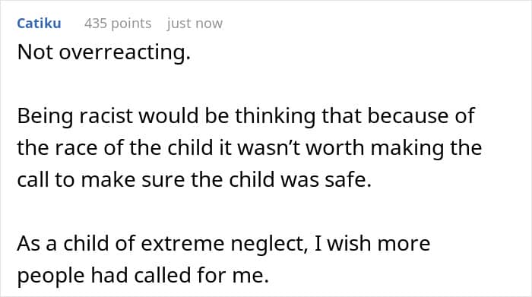Click the 435 points score label
The image size is (532, 297).
point(118,24)
